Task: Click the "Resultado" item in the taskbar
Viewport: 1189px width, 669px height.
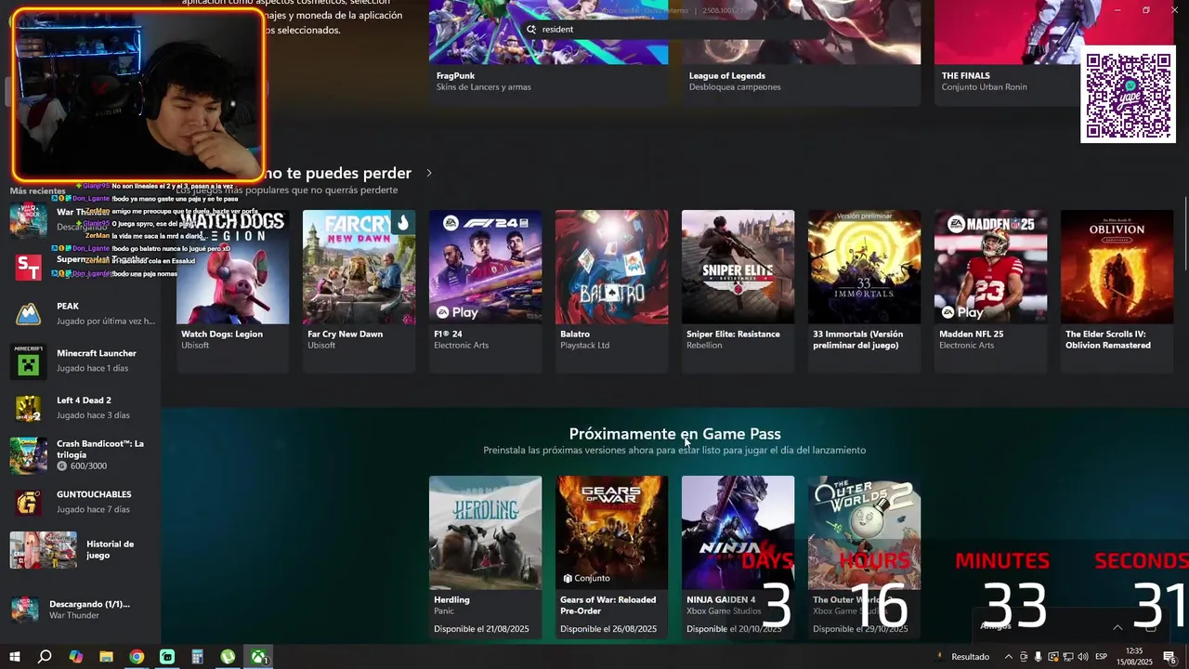Action: coord(962,657)
